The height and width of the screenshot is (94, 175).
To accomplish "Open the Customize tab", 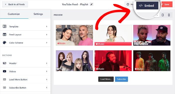I will pyautogui.click(x=14, y=14).
